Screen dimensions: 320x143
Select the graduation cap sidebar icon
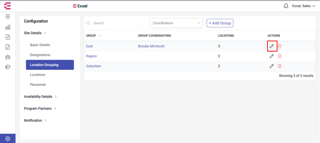point(8,67)
